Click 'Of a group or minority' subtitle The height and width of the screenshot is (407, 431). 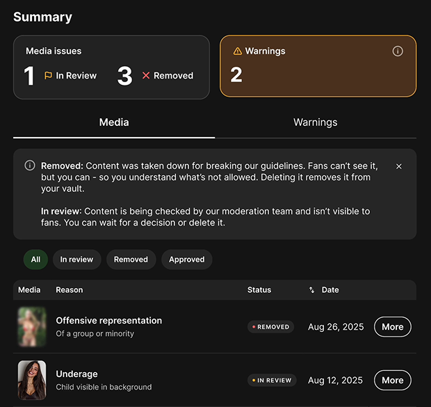coord(95,333)
